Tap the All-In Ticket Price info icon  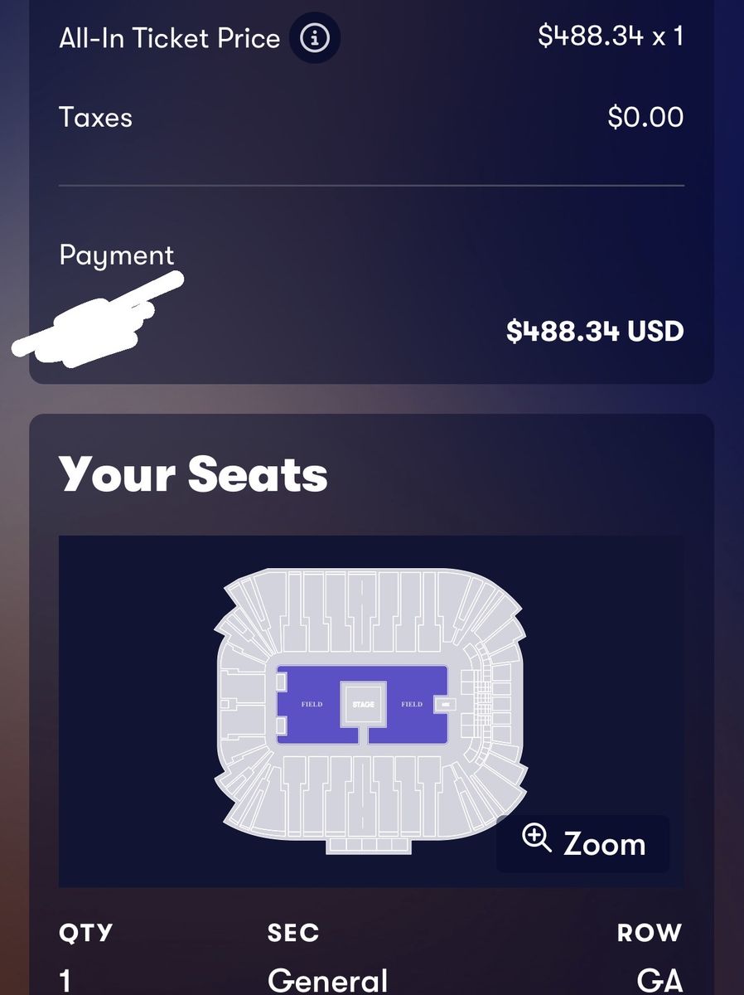tap(315, 38)
